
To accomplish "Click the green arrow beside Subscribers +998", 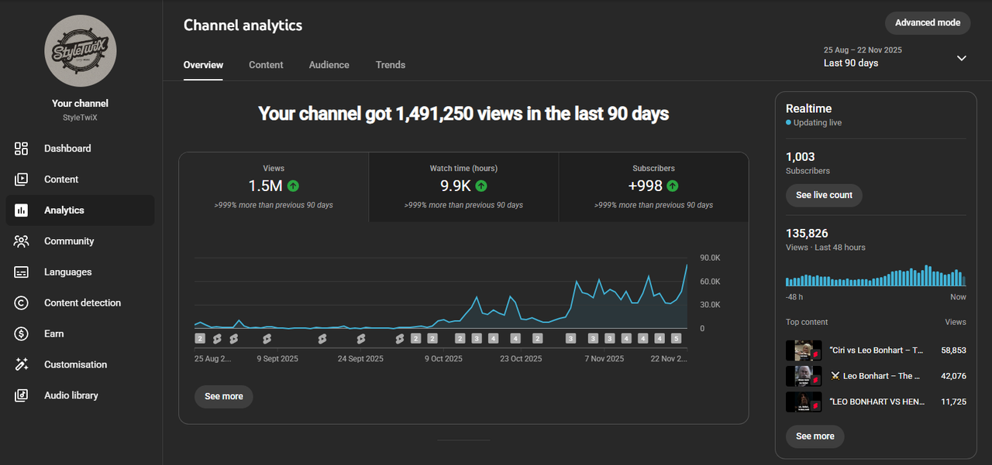I will (x=672, y=186).
